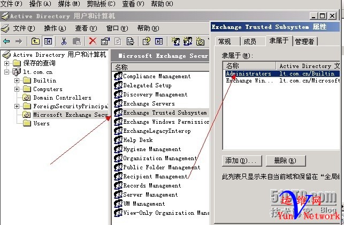The width and height of the screenshot is (344, 225).
Task: Switch to the 管理者 tab
Action: (x=305, y=41)
